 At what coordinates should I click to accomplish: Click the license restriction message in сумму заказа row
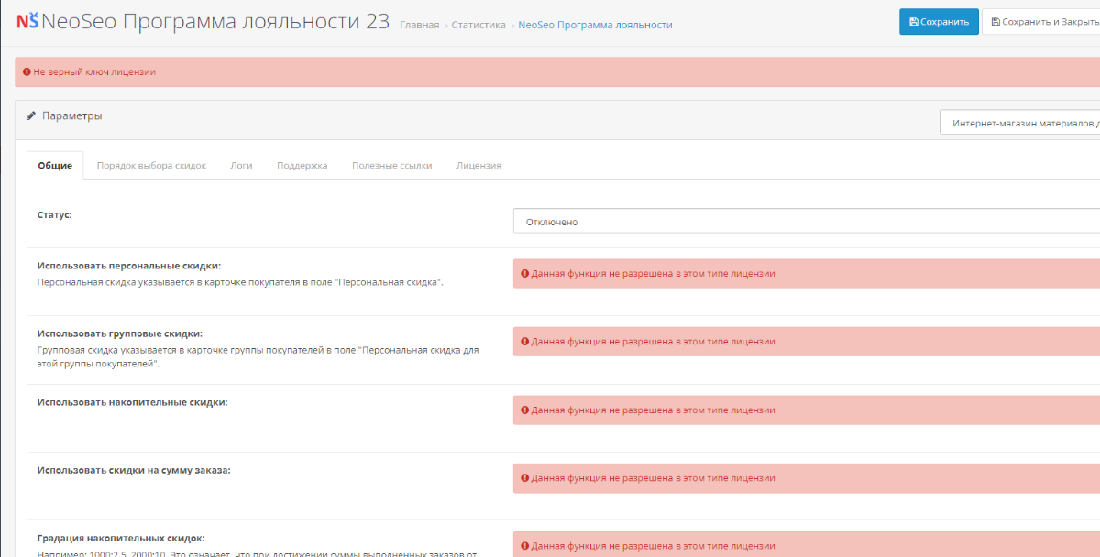click(653, 478)
